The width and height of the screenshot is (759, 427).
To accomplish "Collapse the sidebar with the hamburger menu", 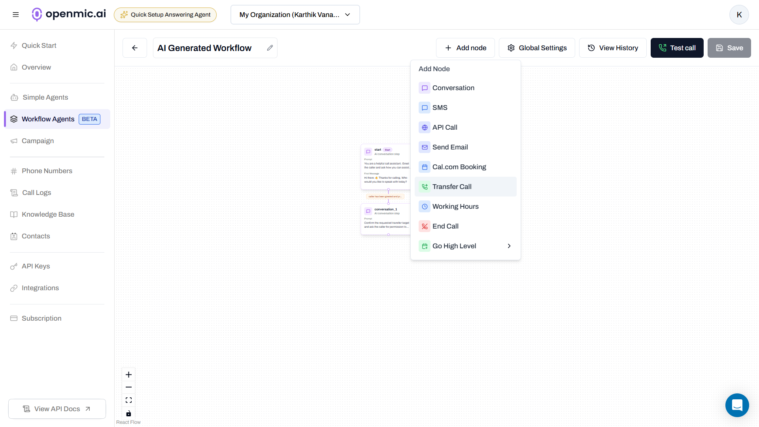I will 16,14.
